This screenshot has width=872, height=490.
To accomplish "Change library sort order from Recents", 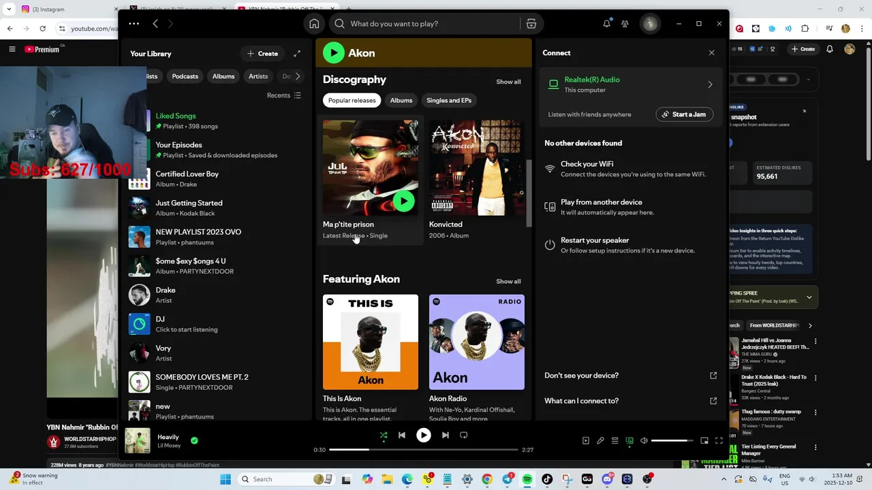I will [x=284, y=95].
